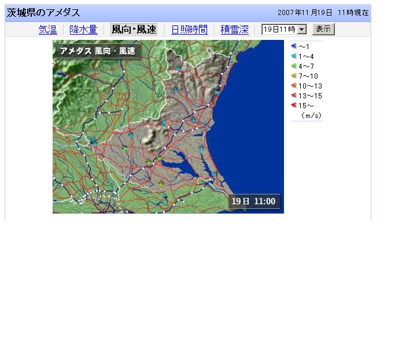Click the 茨城県のアメダス page title
The image size is (417, 353).
tap(43, 13)
